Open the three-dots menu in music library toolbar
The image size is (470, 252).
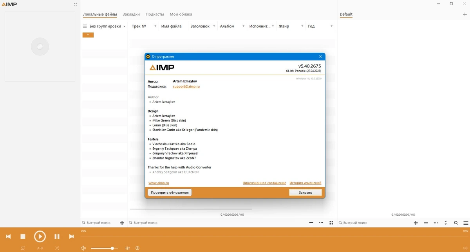[x=321, y=223]
